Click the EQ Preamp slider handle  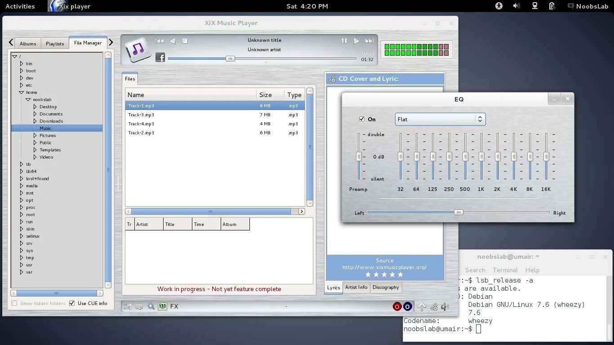pyautogui.click(x=359, y=156)
